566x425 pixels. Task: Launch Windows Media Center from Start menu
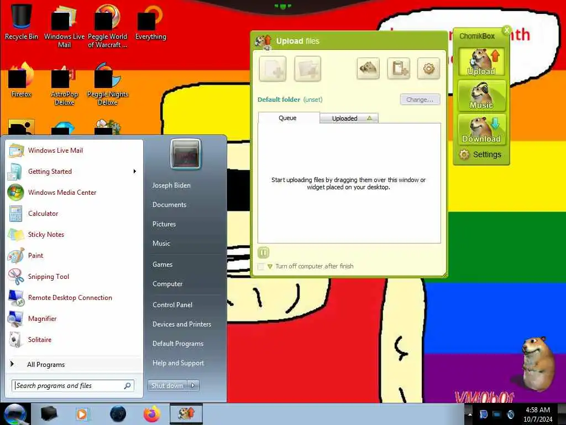click(x=75, y=192)
